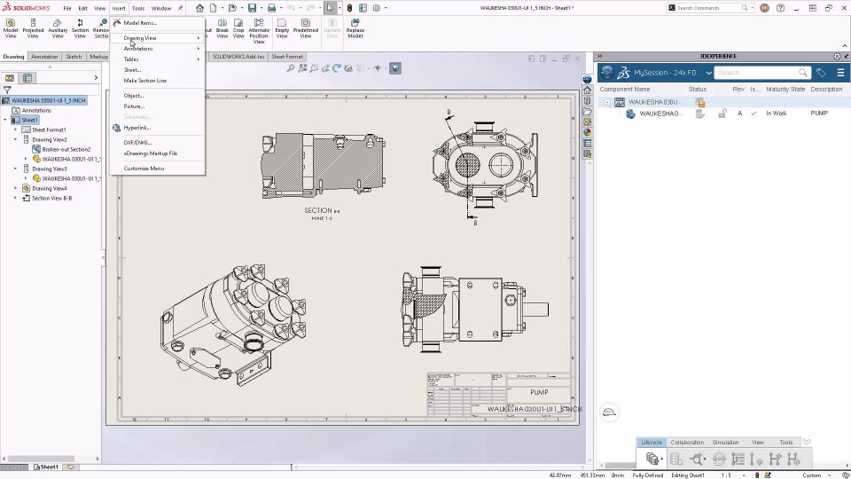Select DXF/DWG from the Insert menu

(158, 142)
